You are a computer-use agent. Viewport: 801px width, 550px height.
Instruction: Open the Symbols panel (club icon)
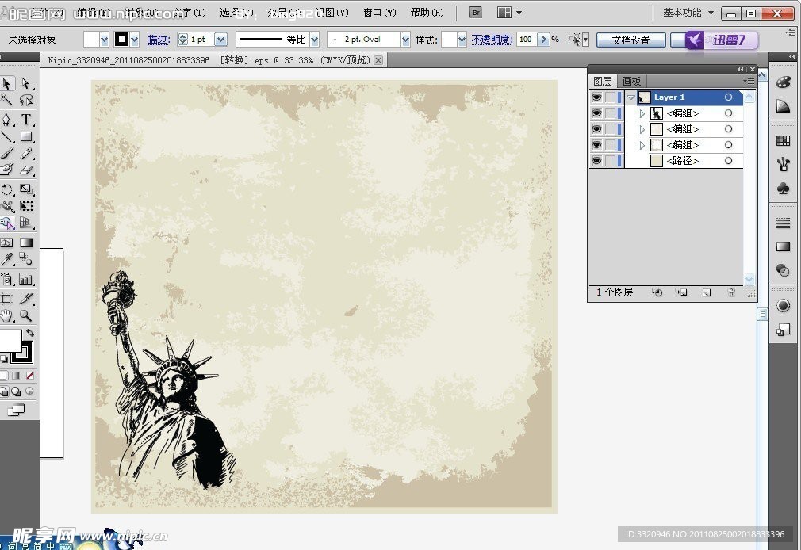(x=783, y=189)
